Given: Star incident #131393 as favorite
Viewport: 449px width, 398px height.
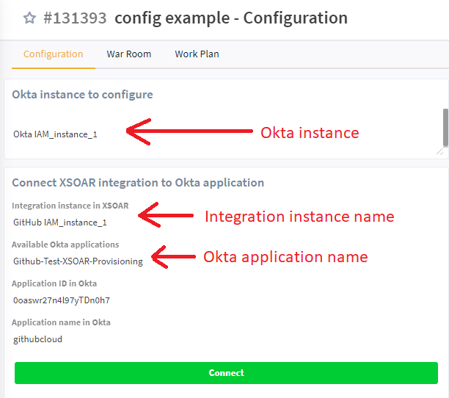Looking at the screenshot, I should [29, 18].
